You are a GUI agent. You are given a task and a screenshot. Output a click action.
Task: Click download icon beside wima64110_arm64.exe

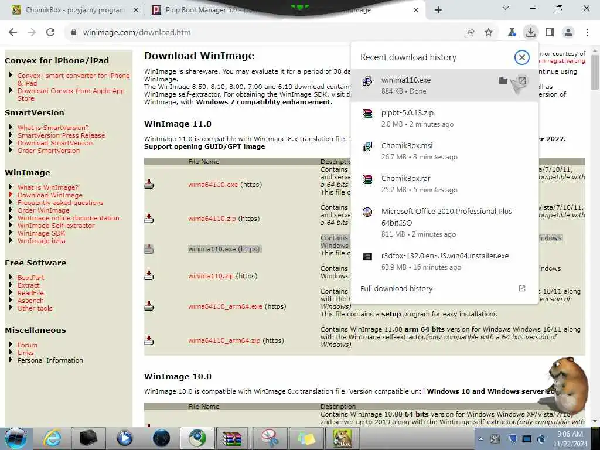click(x=149, y=306)
